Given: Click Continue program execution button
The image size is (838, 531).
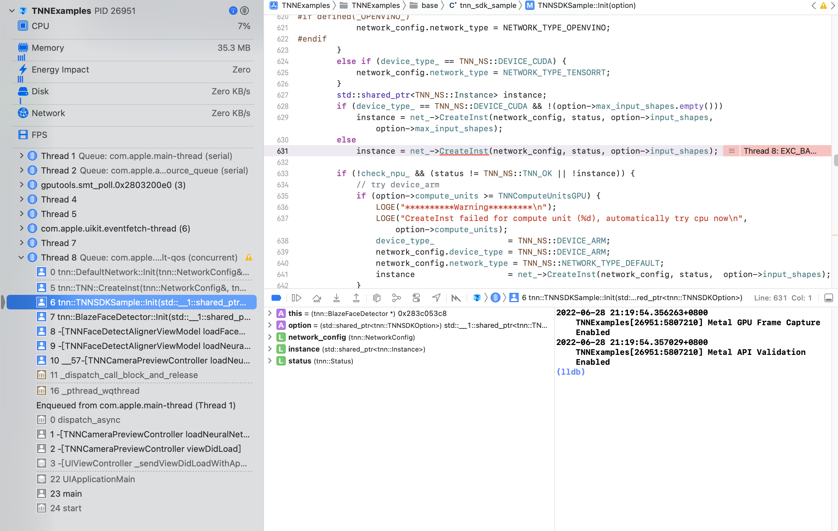Looking at the screenshot, I should pyautogui.click(x=296, y=298).
